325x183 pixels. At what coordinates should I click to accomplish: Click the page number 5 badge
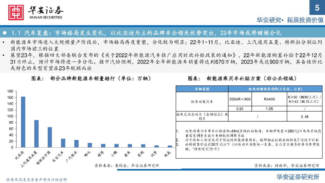(x=317, y=8)
